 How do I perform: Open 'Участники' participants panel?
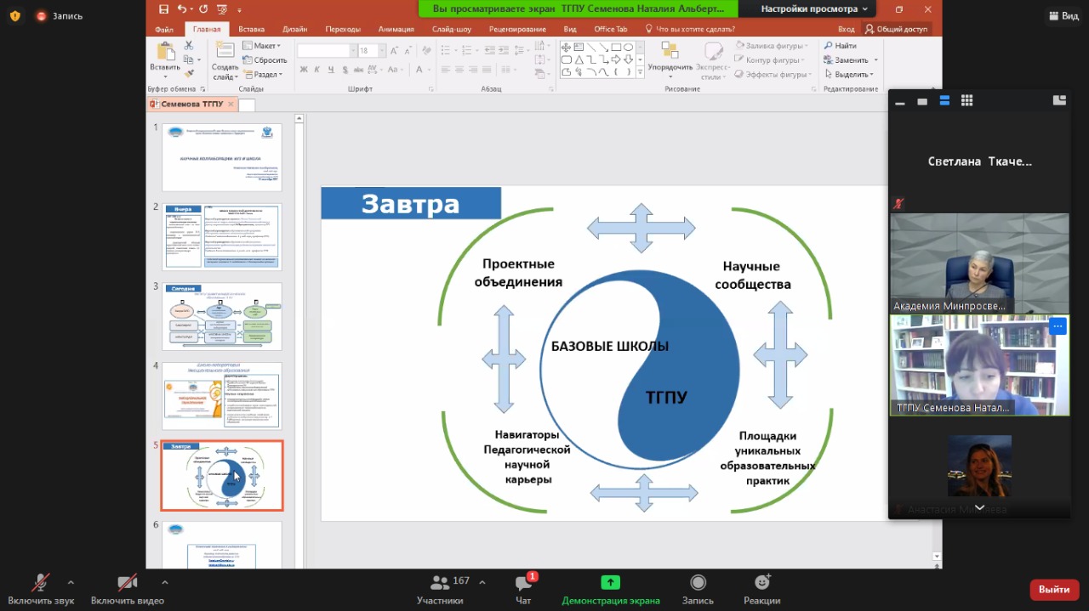coord(440,588)
